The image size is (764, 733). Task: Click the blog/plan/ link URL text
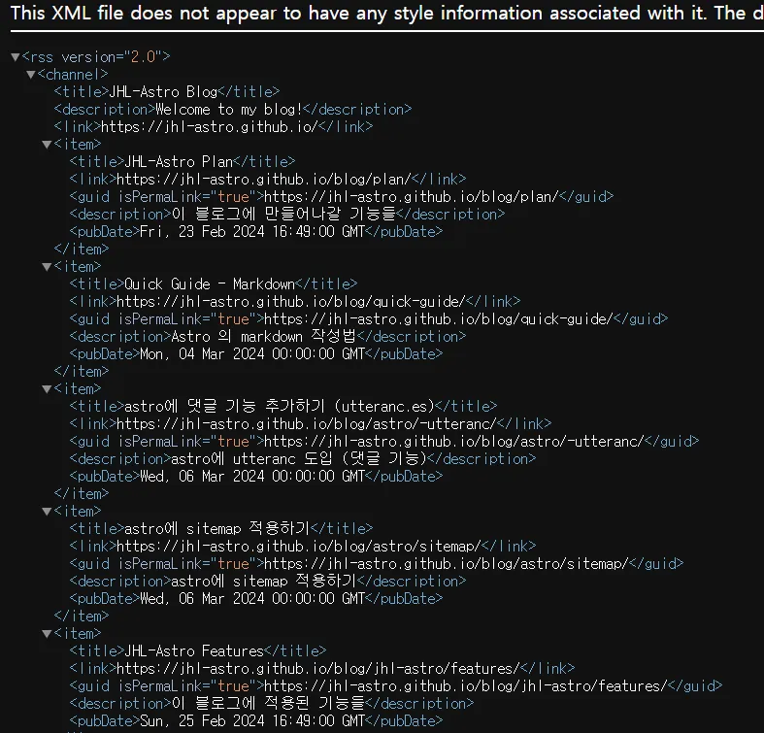[x=264, y=180]
